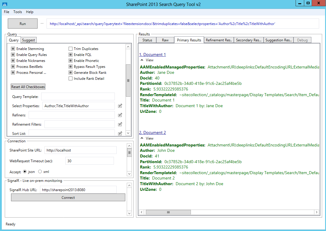The width and height of the screenshot is (326, 231).
Task: Check Include Rank Detail option
Action: [x=71, y=79]
